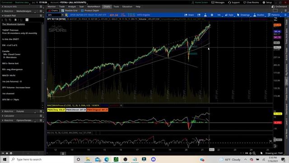
Task: Open Discord from taskbar
Action: [x=153, y=159]
